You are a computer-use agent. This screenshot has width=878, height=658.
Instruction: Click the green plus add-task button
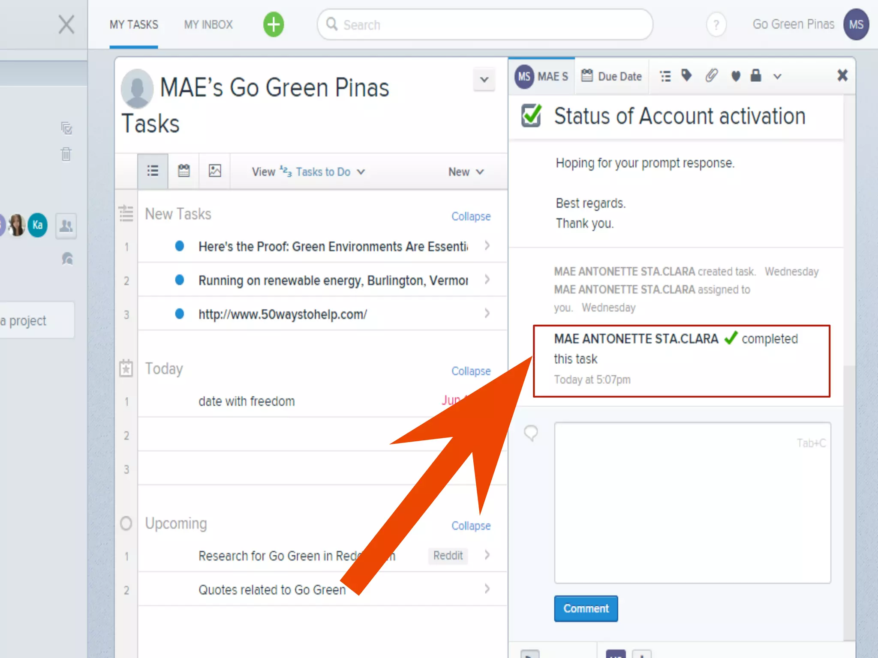(x=274, y=25)
